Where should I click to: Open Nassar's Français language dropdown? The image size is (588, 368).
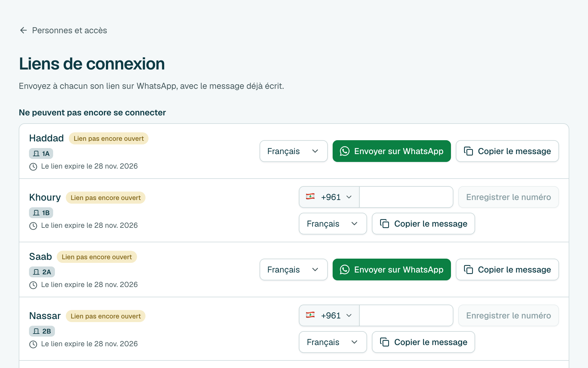[333, 342]
